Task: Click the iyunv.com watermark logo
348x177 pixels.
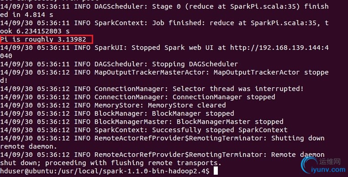Action: pyautogui.click(x=324, y=165)
